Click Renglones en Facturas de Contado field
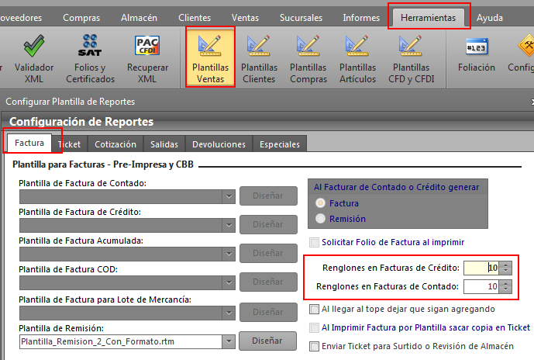Screen dimensions: 534x360 tap(481, 287)
